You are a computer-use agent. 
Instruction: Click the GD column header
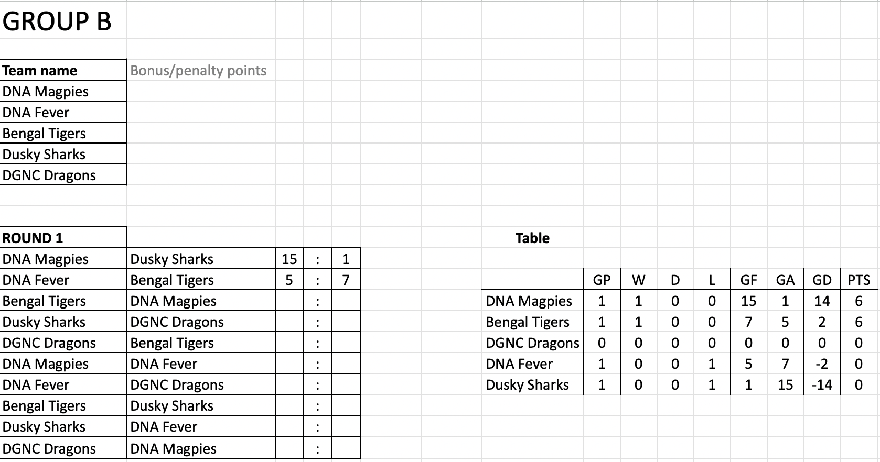(822, 280)
